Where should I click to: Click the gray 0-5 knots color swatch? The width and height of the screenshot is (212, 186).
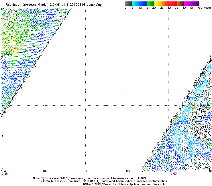tap(128, 3)
